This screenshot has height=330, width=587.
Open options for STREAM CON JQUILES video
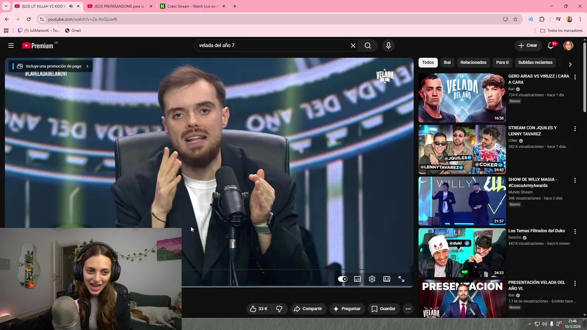[575, 129]
